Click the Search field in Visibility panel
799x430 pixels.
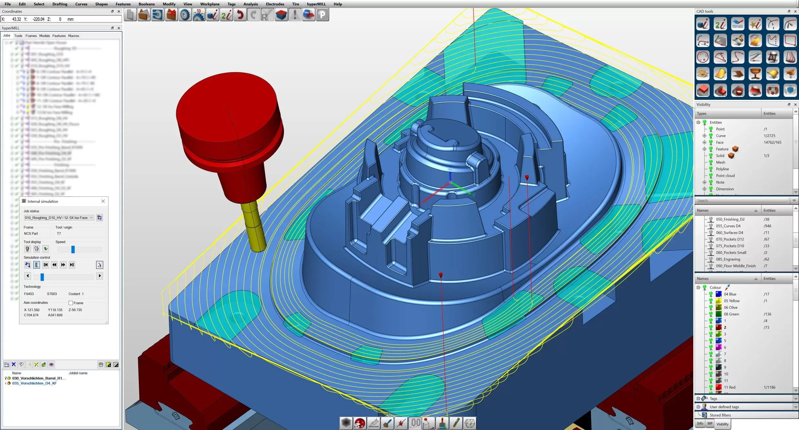(743, 201)
